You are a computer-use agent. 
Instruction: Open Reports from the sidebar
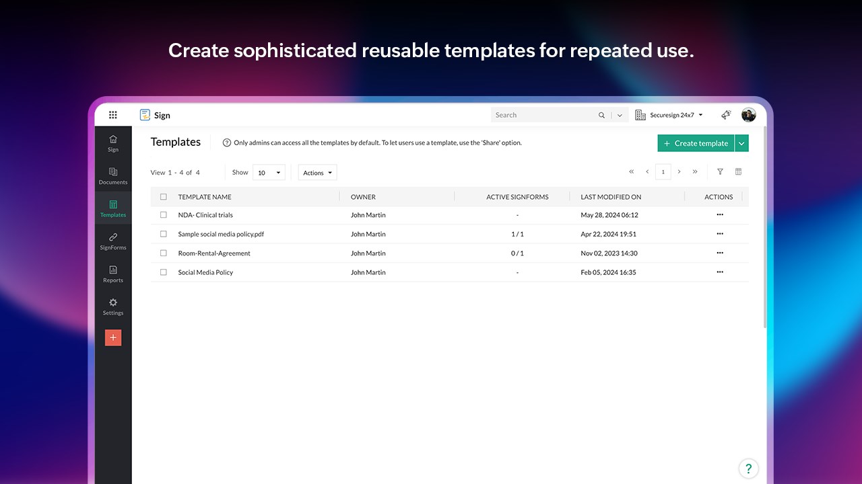pyautogui.click(x=113, y=274)
